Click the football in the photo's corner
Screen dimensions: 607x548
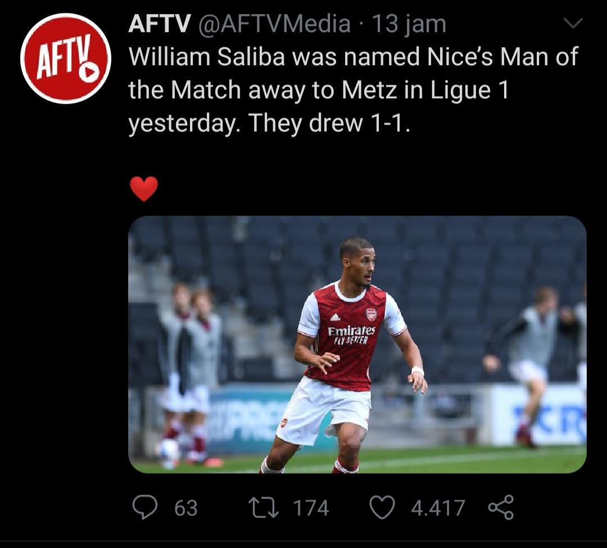pos(168,451)
